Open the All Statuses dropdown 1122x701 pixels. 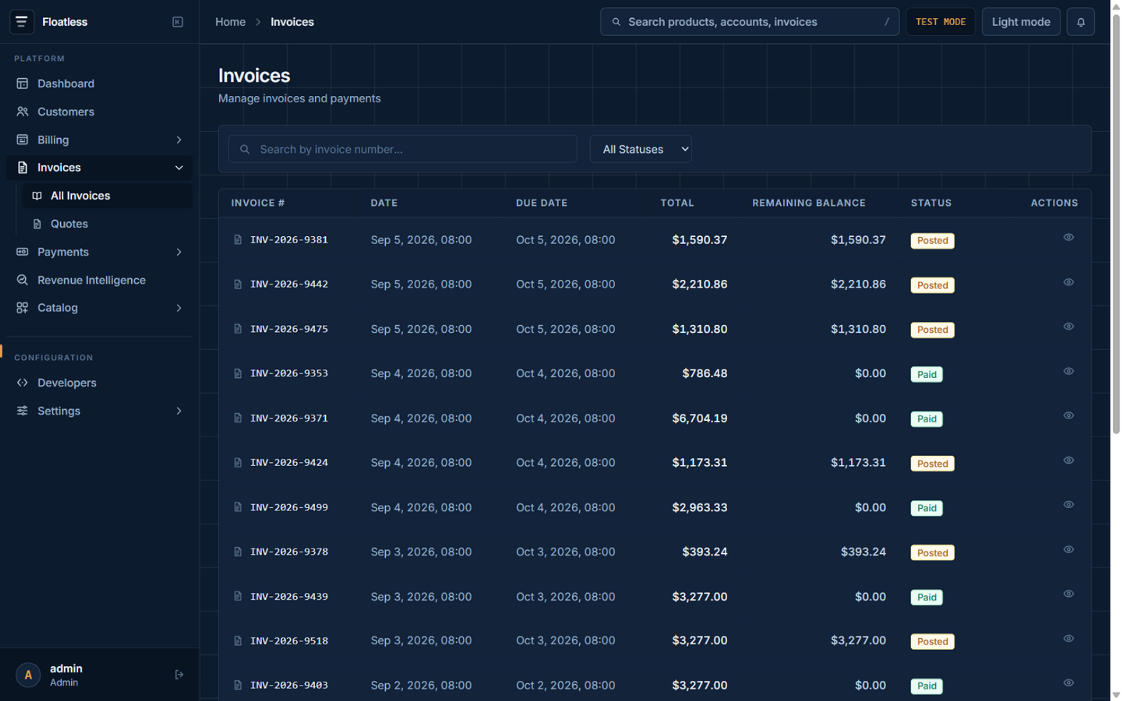point(641,149)
